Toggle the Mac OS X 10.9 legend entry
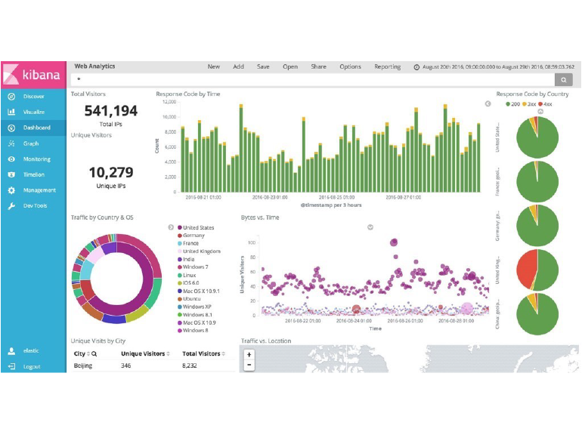This screenshot has width=582, height=438. point(197,322)
